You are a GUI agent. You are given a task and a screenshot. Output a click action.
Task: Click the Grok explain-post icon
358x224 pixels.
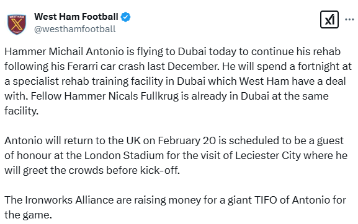point(329,20)
